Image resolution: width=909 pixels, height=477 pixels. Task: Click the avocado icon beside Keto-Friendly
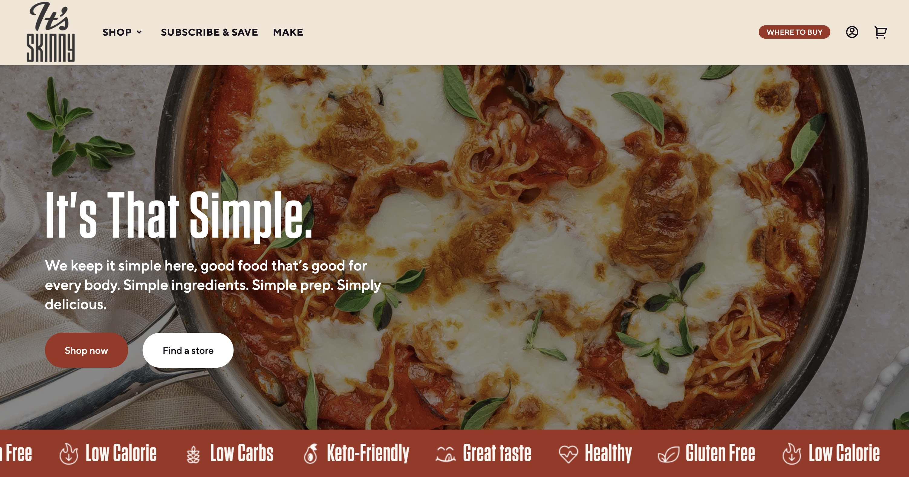tap(311, 453)
